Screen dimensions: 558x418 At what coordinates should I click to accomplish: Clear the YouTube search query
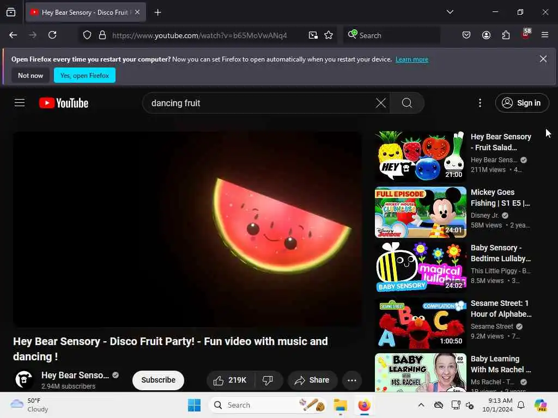point(381,103)
